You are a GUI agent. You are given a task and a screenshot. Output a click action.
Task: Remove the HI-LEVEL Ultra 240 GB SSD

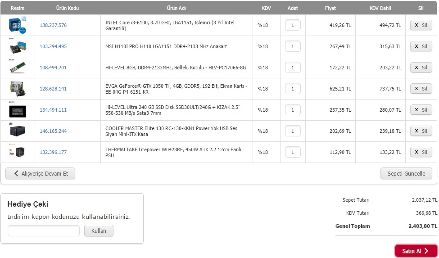421,110
